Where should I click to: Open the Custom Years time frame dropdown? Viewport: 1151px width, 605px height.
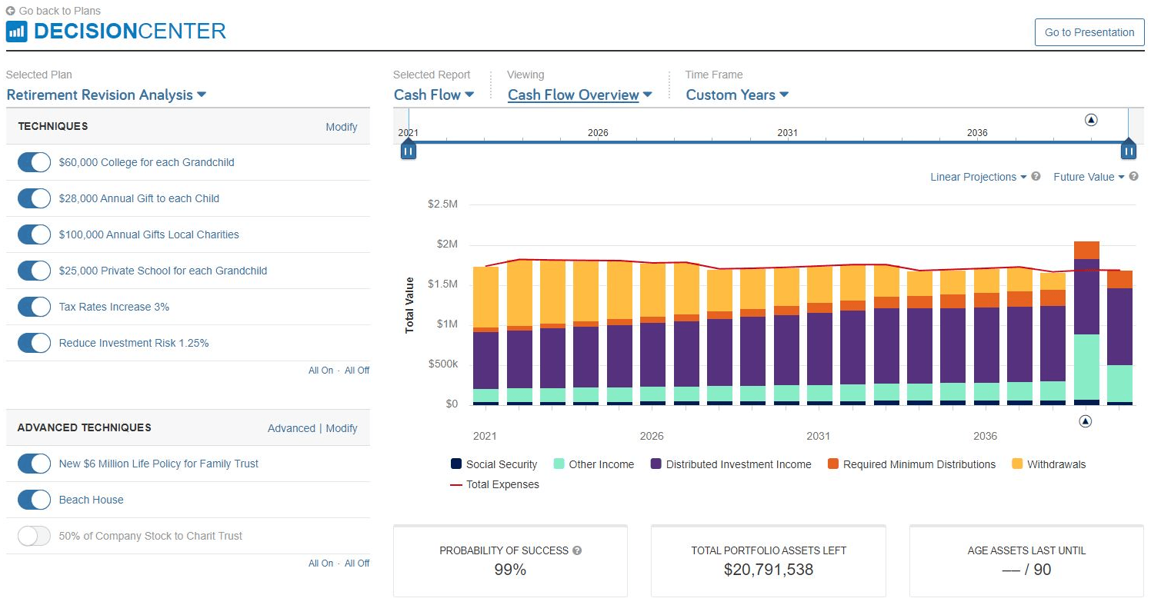click(737, 95)
